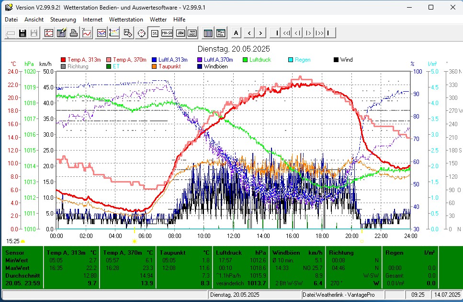Click the Taupunkt column header

tap(172, 253)
